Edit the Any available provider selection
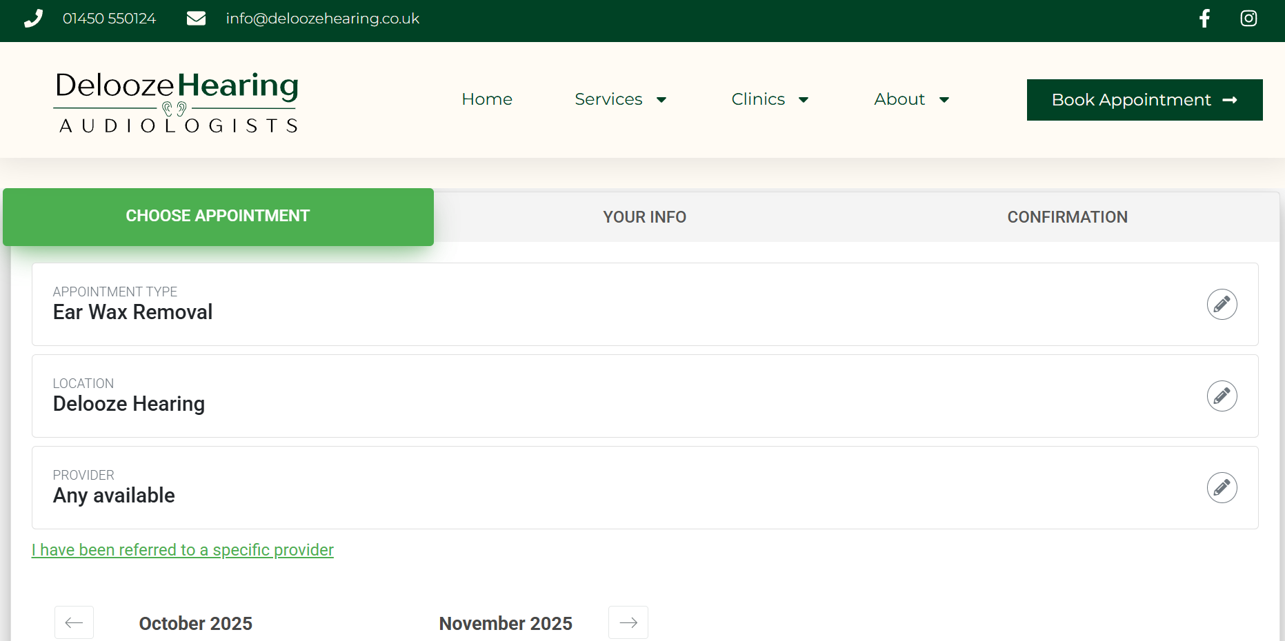 (x=1221, y=487)
